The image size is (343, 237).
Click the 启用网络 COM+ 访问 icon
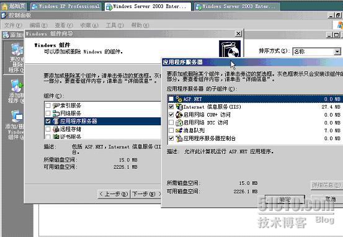[179, 115]
